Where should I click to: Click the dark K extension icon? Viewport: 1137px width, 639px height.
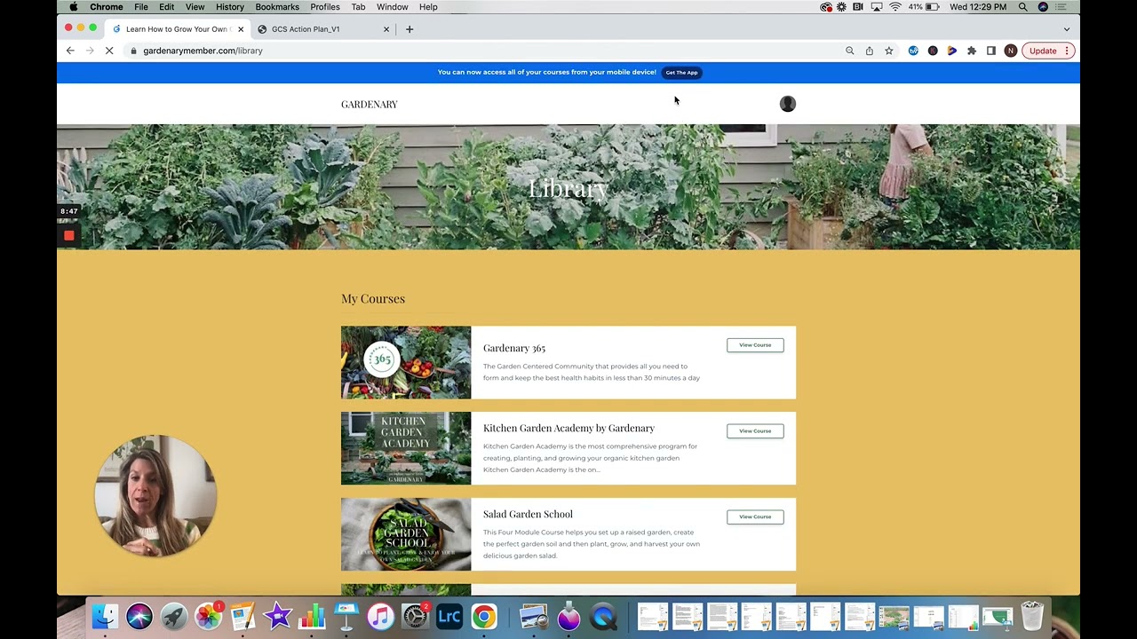pyautogui.click(x=933, y=51)
